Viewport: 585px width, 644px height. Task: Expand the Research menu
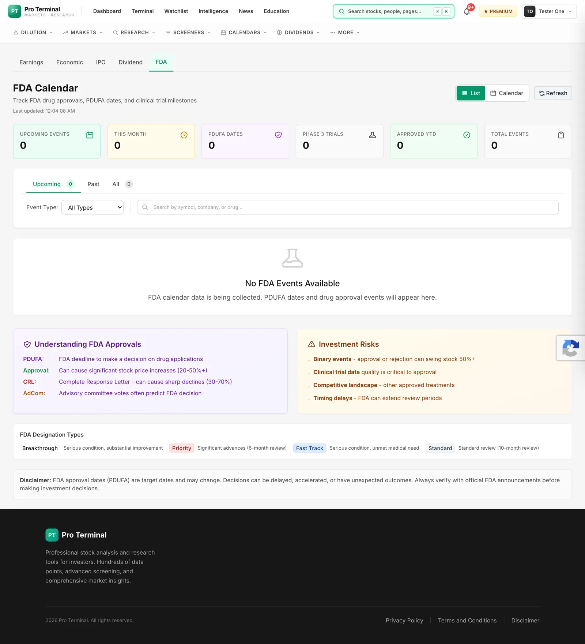[x=134, y=33]
